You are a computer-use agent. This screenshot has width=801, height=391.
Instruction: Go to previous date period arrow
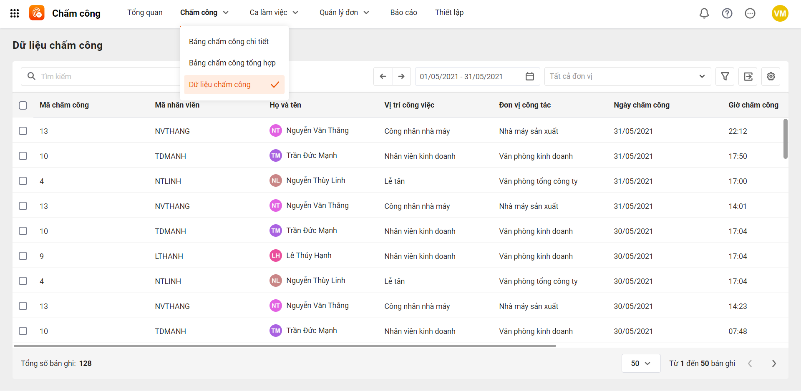click(x=383, y=76)
